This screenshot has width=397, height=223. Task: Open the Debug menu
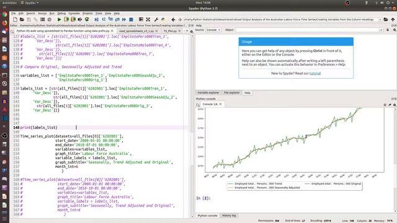pos(61,14)
